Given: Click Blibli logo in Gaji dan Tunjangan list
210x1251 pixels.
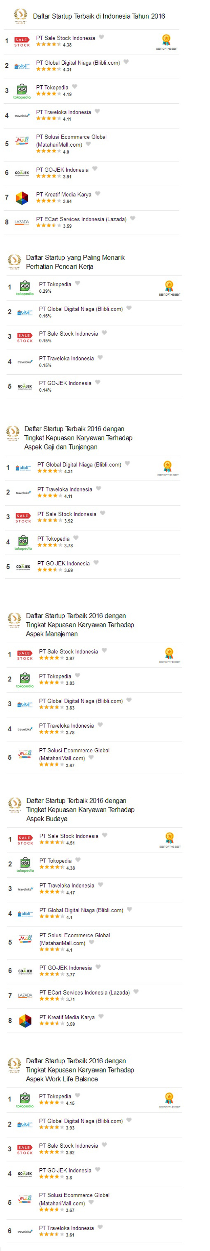Looking at the screenshot, I should click(x=23, y=468).
